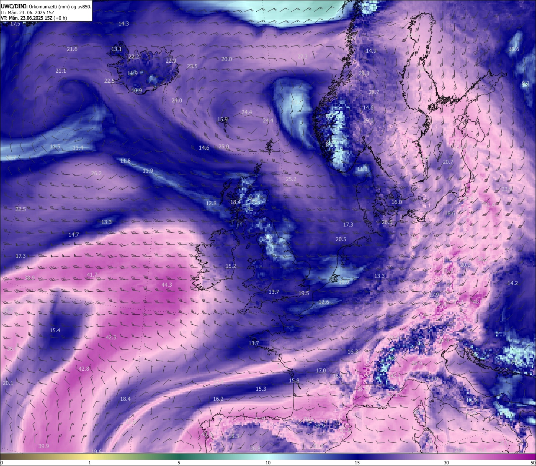Click the 15.4 value in the dark patch
536x466 pixels.
55,330
